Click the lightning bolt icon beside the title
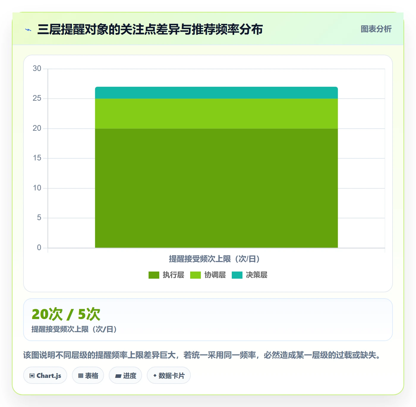 point(28,30)
